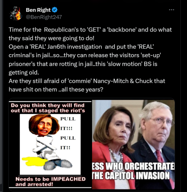Open the three-dot More options menu
The image size is (187, 192).
click(x=172, y=10)
